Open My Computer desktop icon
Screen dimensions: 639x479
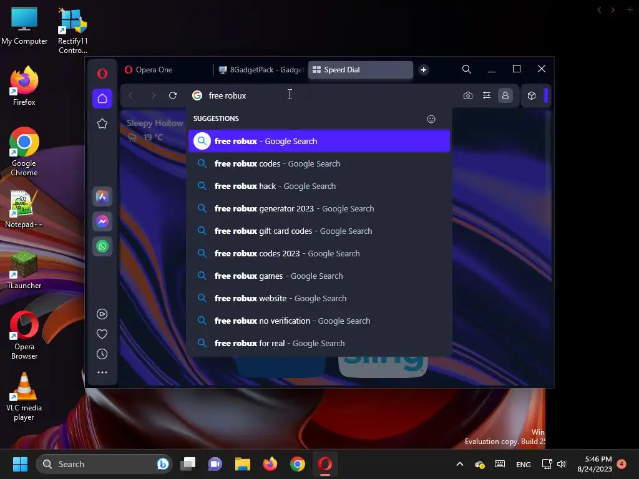click(x=24, y=25)
